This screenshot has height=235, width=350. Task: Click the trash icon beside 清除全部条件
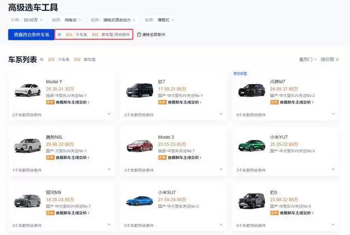click(x=139, y=34)
